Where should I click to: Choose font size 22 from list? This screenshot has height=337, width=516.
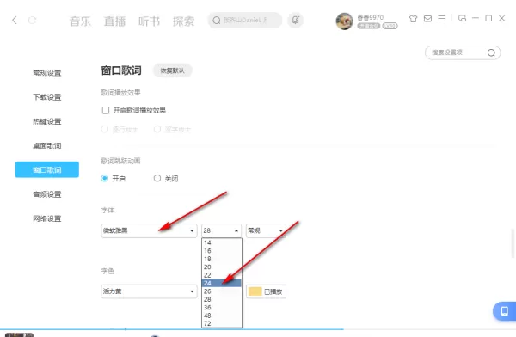click(x=222, y=275)
